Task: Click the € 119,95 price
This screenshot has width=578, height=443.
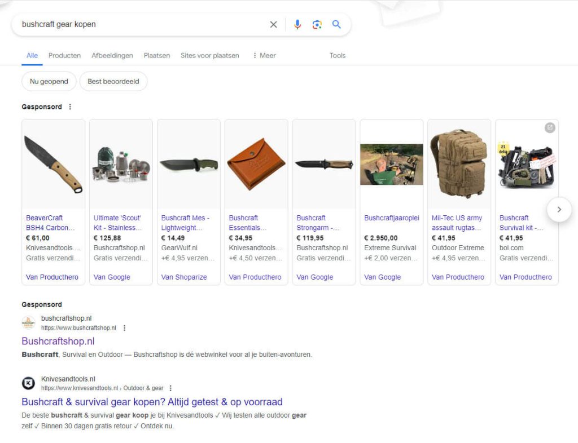Action: coord(310,238)
